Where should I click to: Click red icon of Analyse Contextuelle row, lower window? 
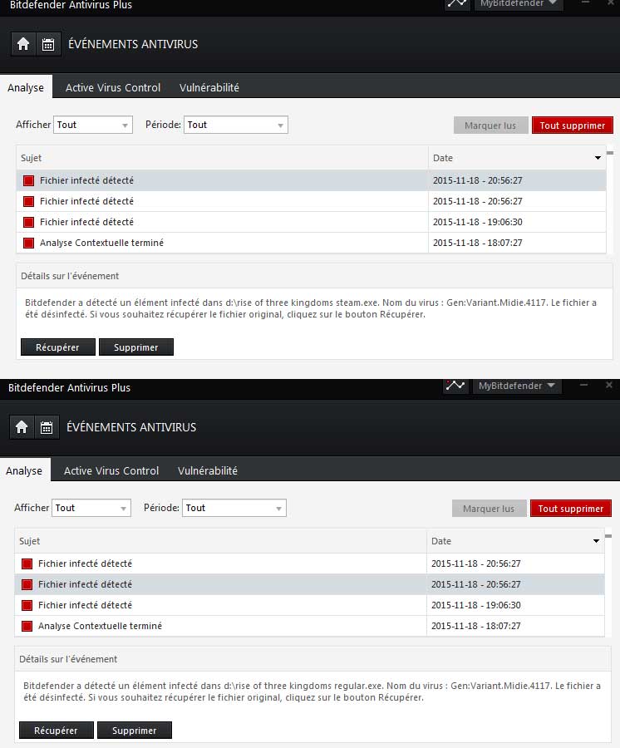[x=27, y=626]
